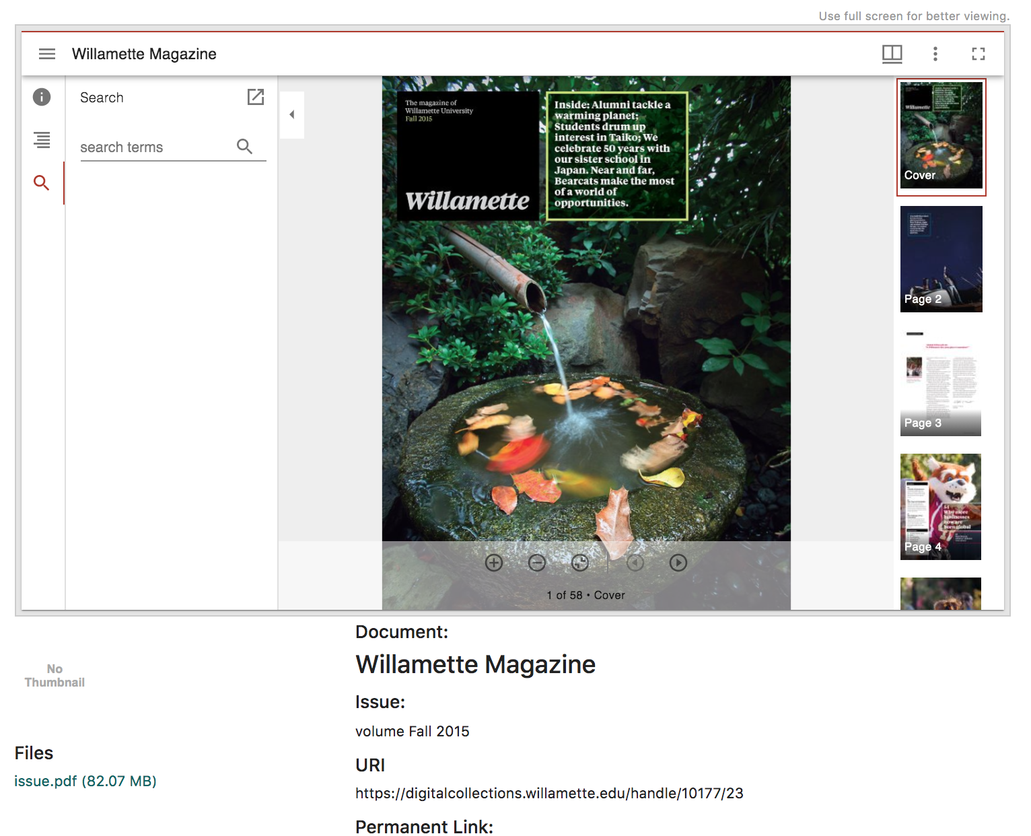Click the Search panel heading
The width and height of the screenshot is (1031, 836).
point(102,98)
